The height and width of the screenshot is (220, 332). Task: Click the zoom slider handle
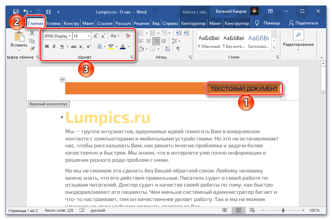pos(283,210)
